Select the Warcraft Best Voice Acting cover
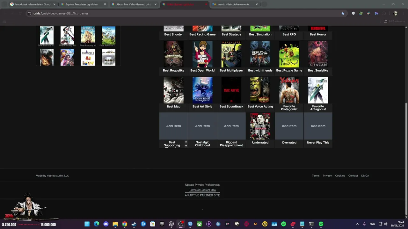Viewport: 408px width, 229px height. (260, 90)
